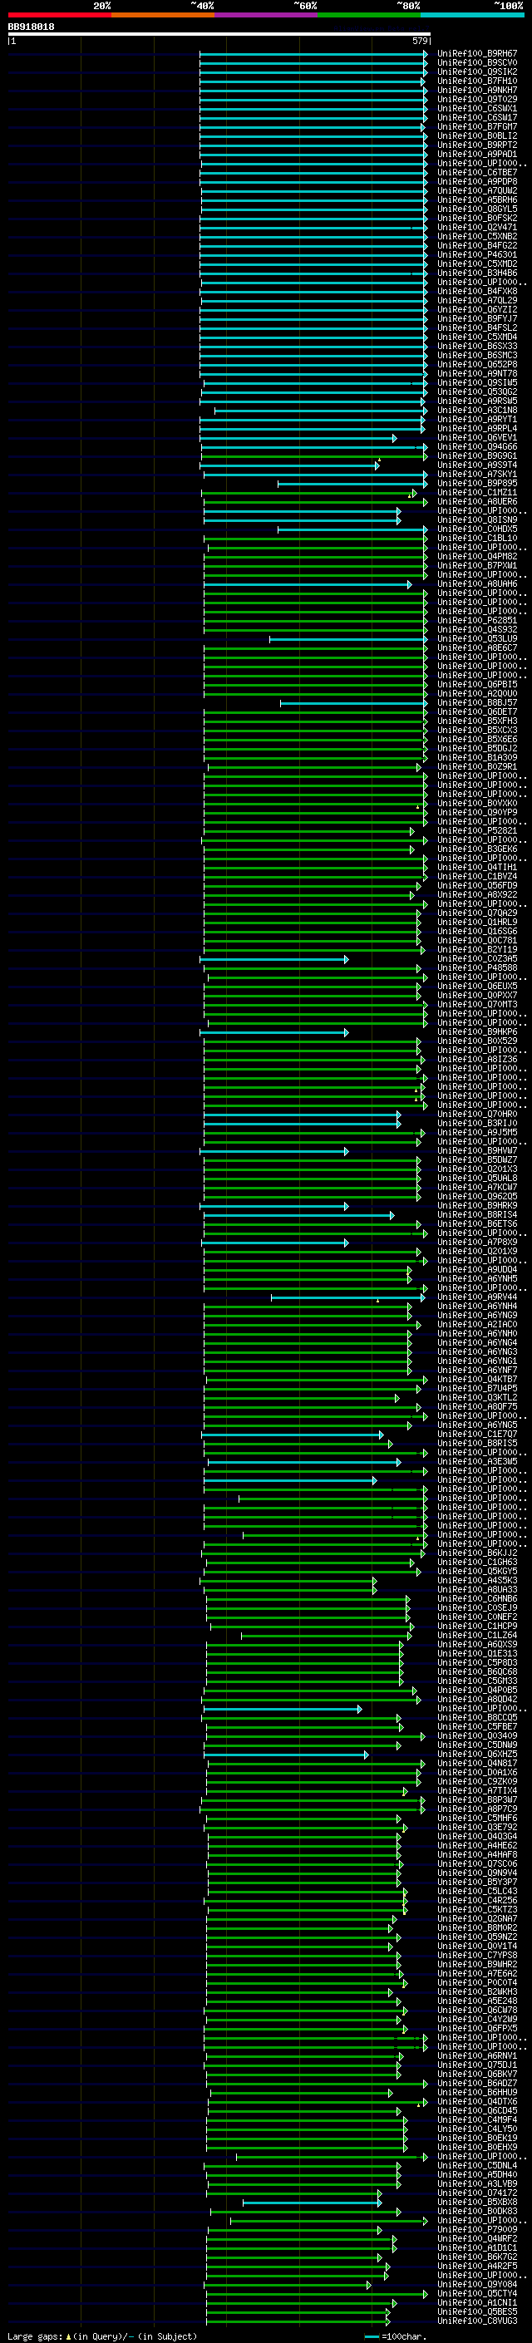The image size is (532, 2343).
Task: Open hit UniRef100_Q9T029
Action: click(x=477, y=99)
